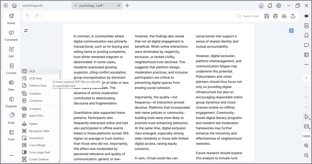The height and width of the screenshot is (164, 312).
Task: Zoom in on the document
Action: pyautogui.click(x=307, y=145)
